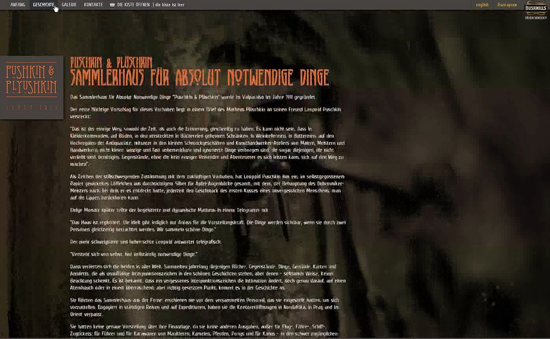Go to the Anfang menu item
Image resolution: width=550 pixels, height=339 pixels.
(18, 5)
